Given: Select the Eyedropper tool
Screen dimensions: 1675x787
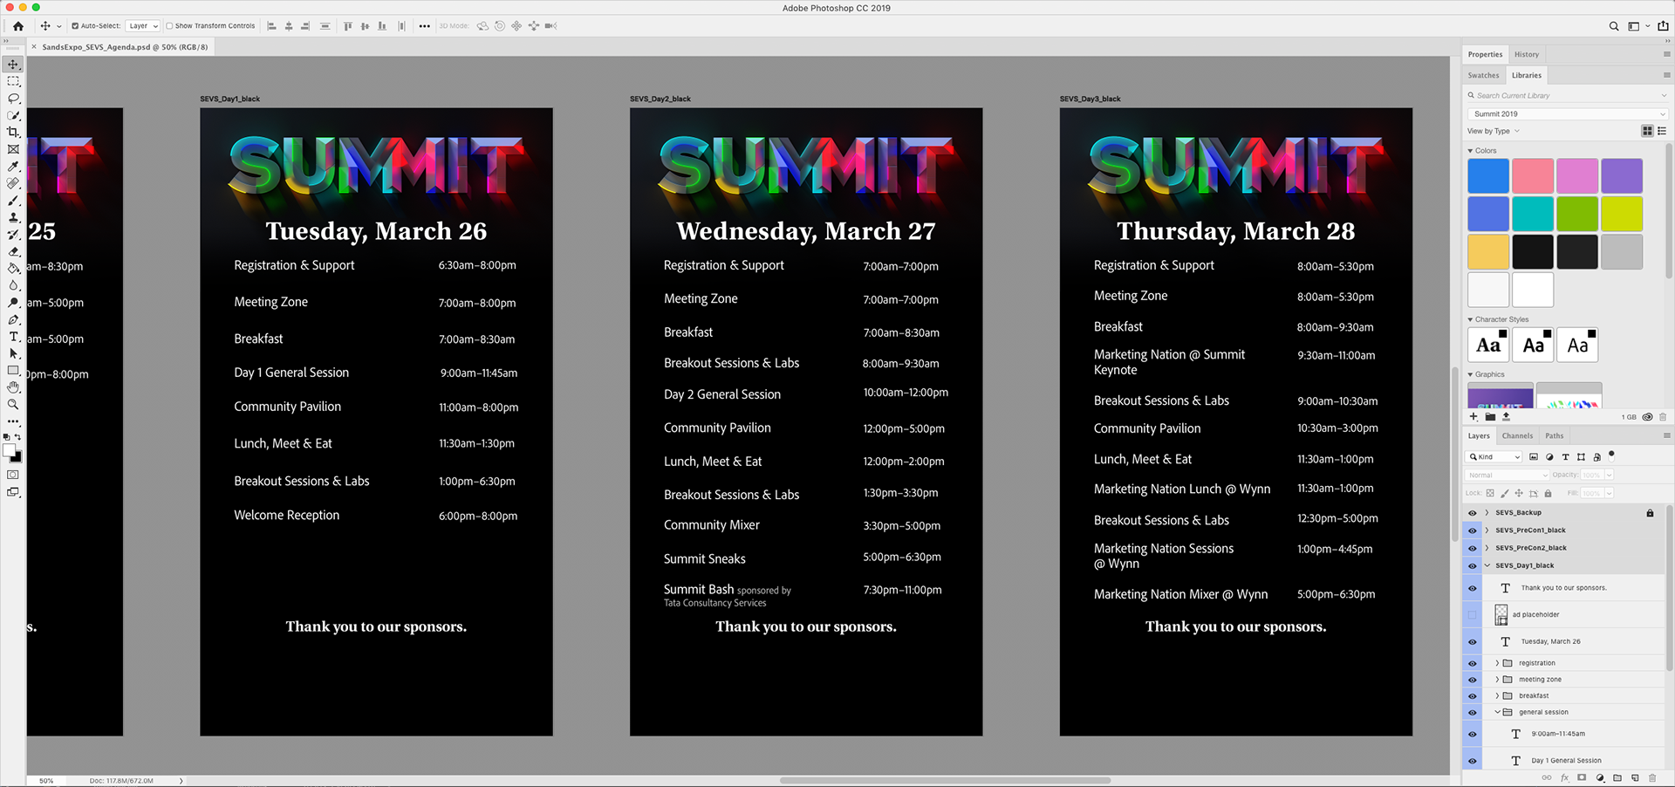Looking at the screenshot, I should (x=13, y=167).
